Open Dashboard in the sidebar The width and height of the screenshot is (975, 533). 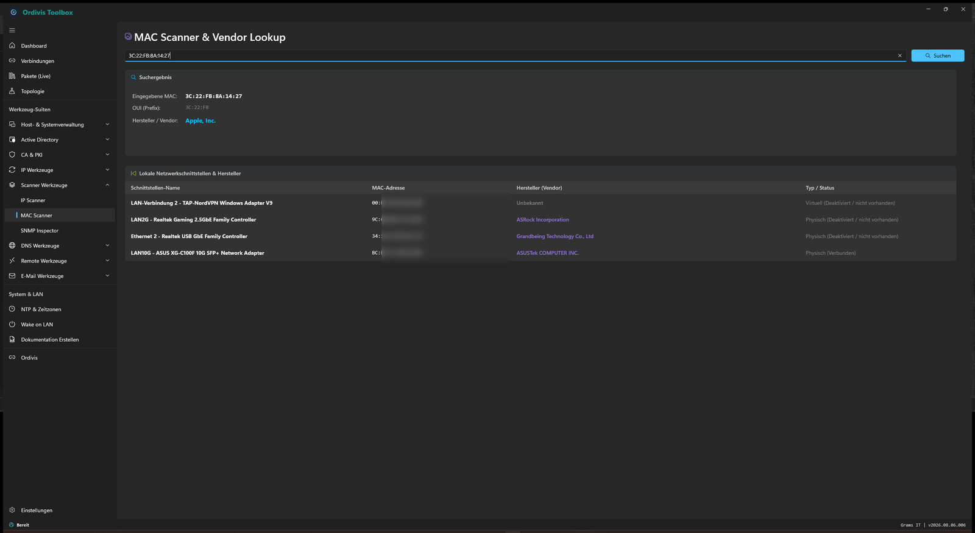click(x=60, y=46)
